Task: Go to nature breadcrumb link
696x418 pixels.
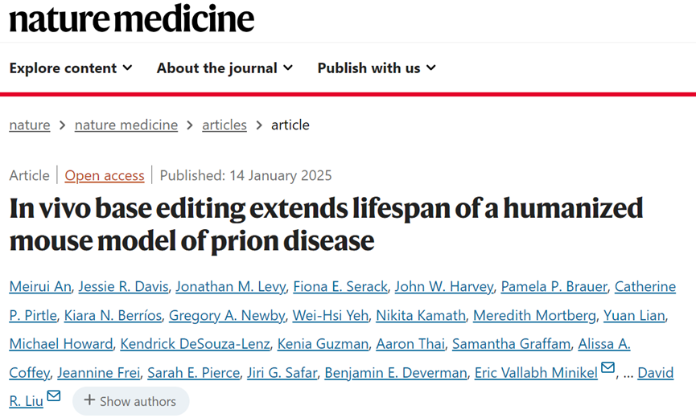Action: (30, 125)
